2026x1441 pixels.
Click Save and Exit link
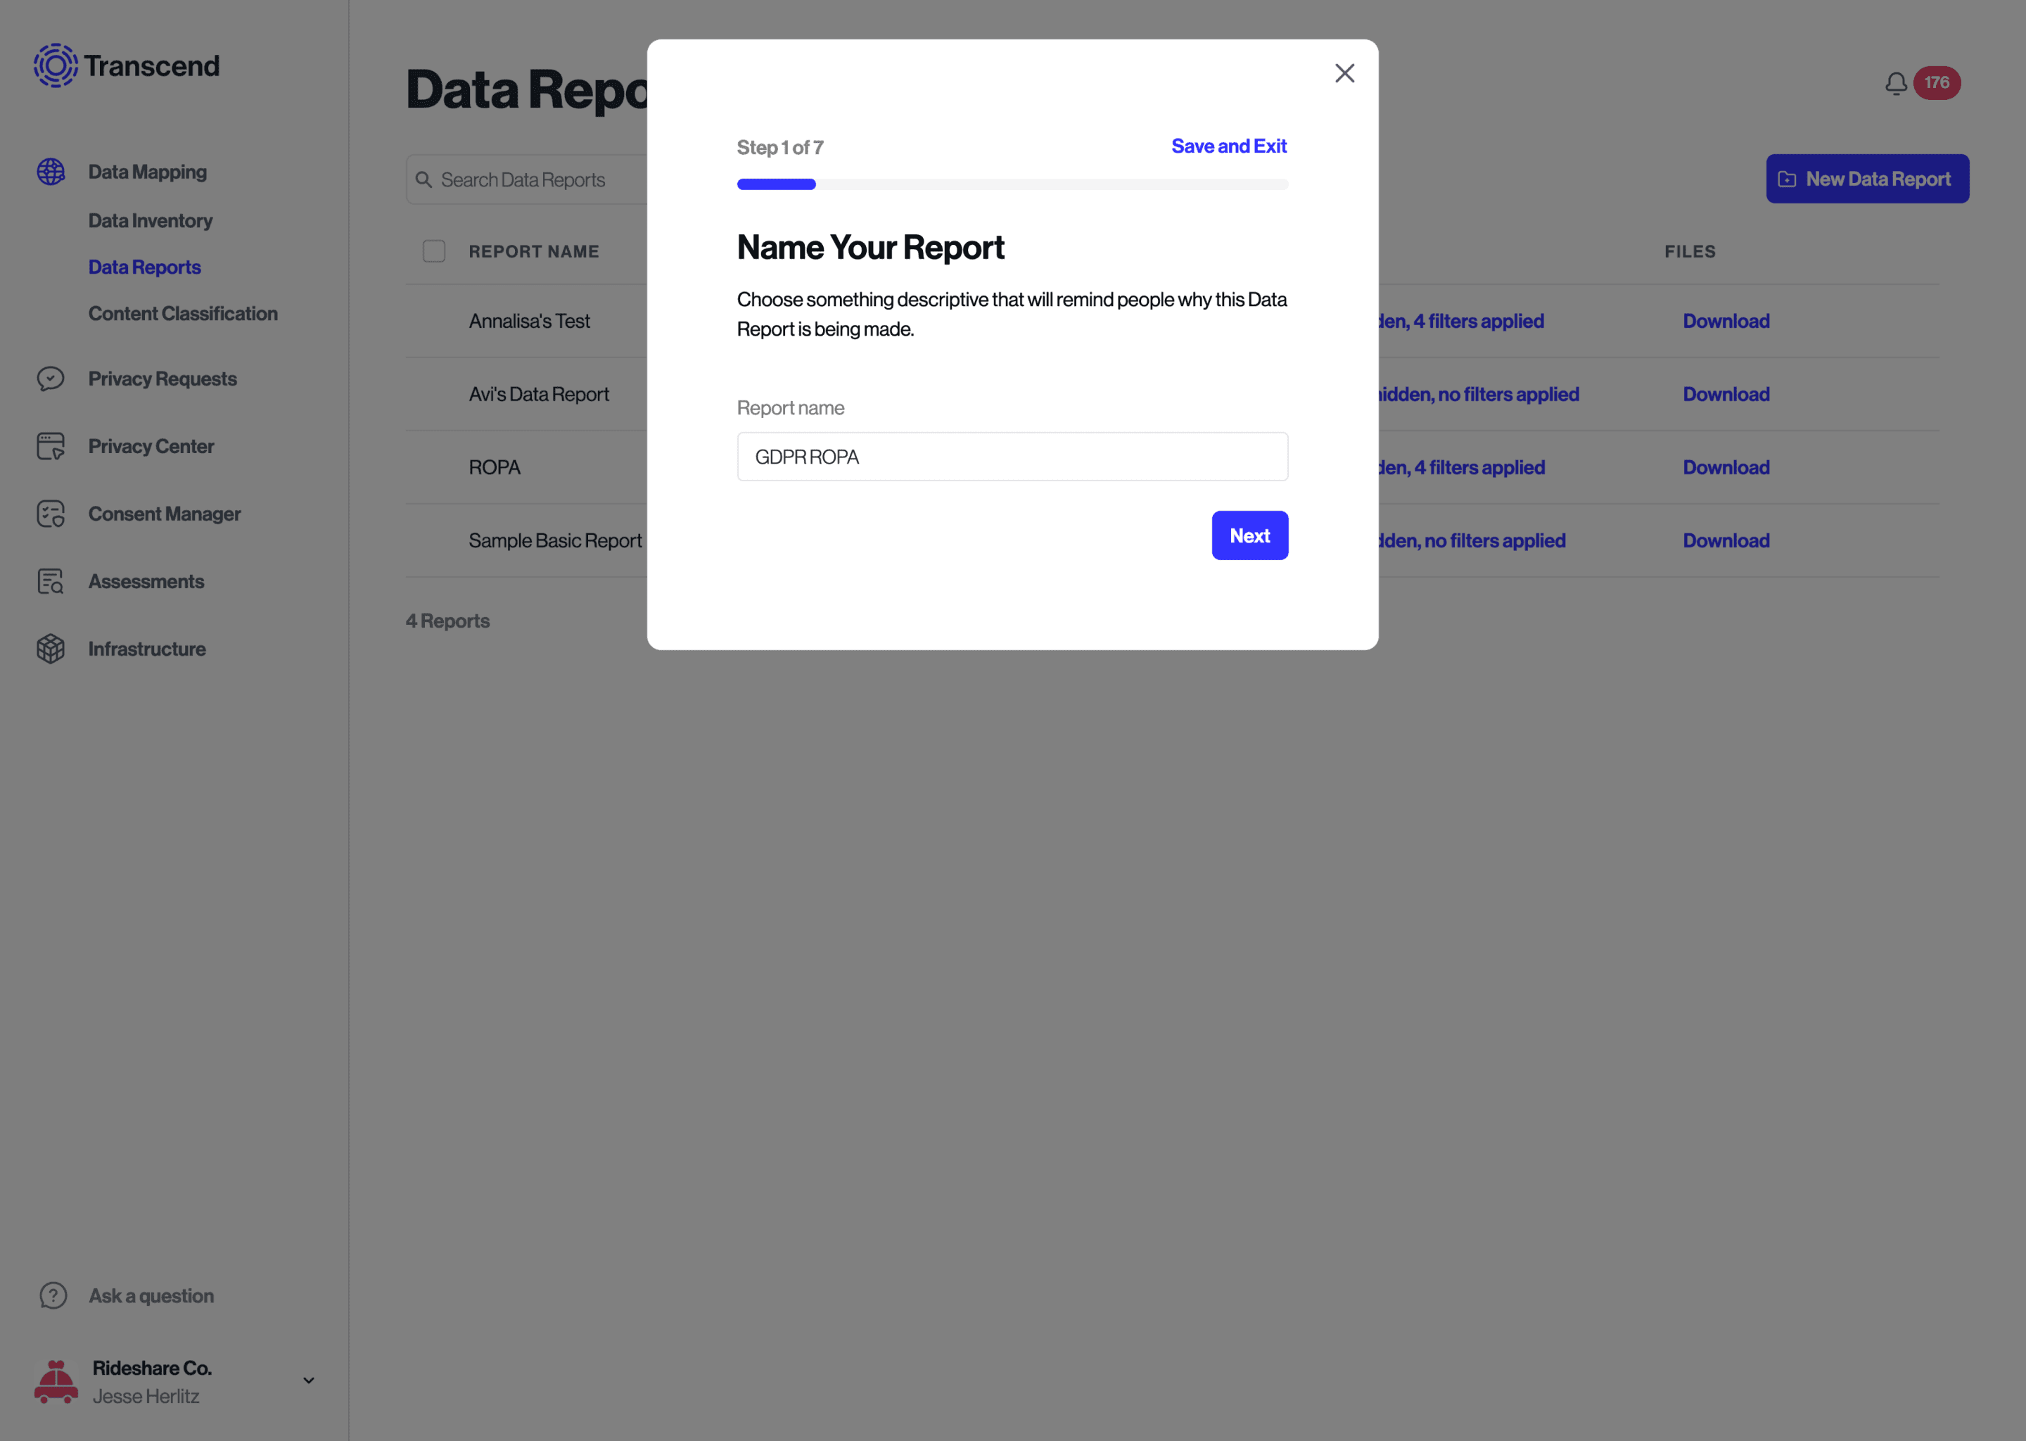tap(1228, 145)
